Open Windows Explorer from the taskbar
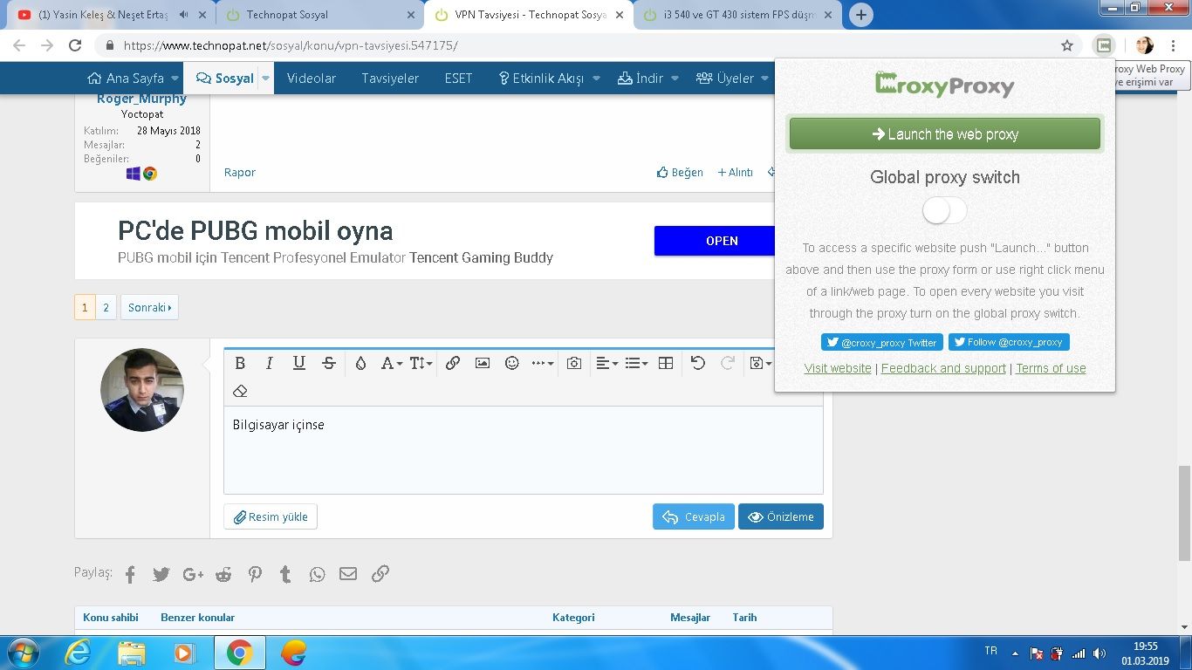The height and width of the screenshot is (670, 1192). [132, 653]
